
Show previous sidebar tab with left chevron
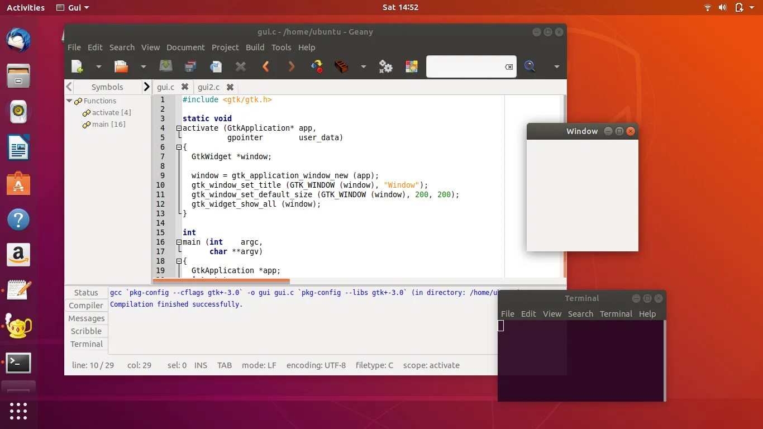tap(69, 87)
